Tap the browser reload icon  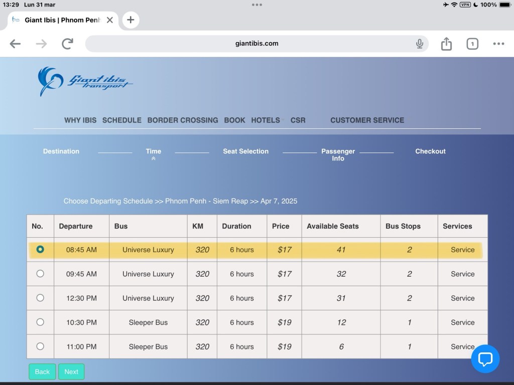coord(67,44)
